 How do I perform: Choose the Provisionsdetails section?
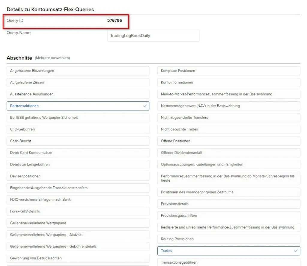(229, 204)
